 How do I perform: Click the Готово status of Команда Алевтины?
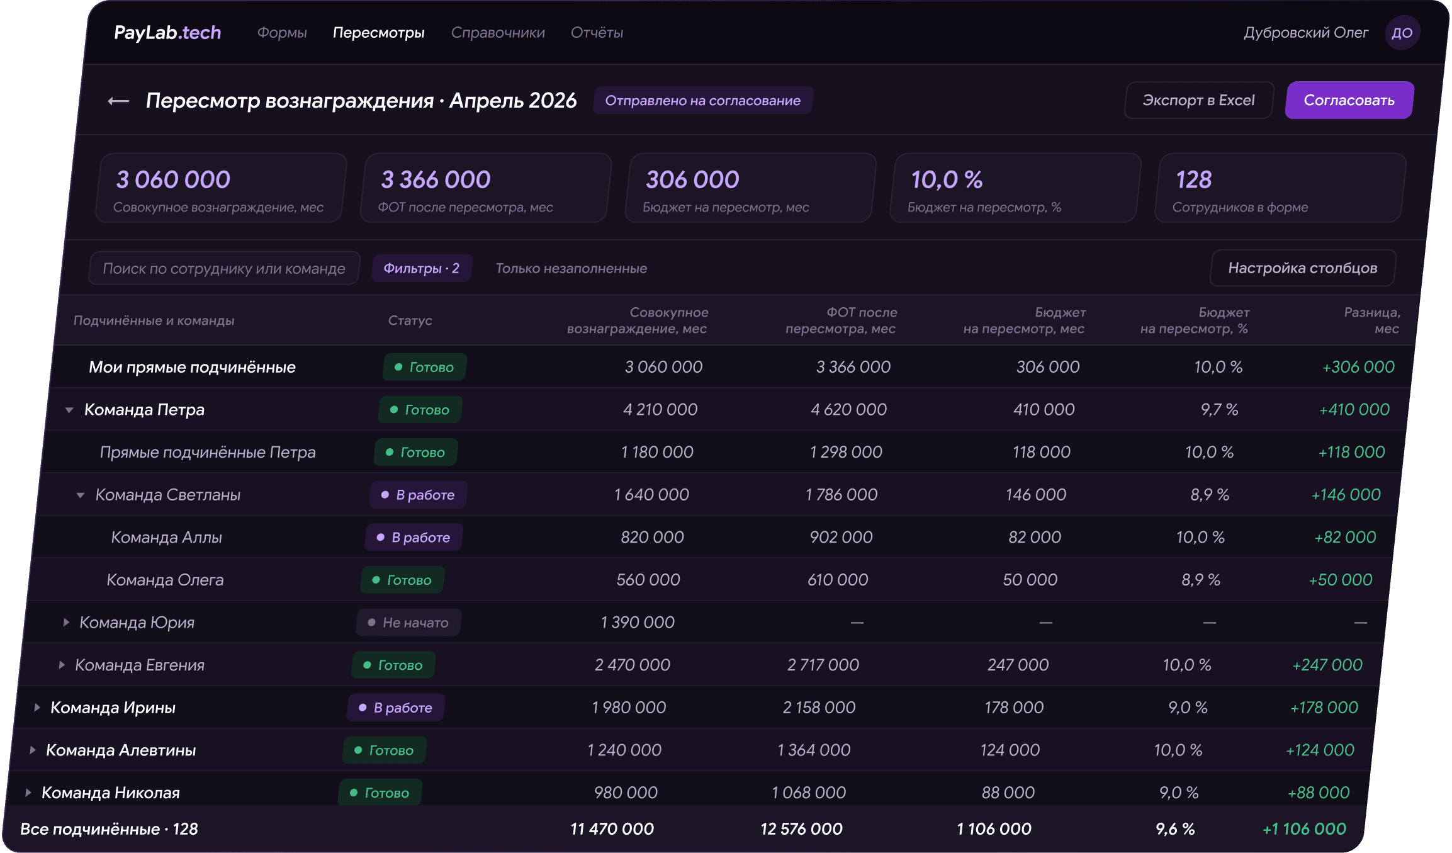click(x=385, y=750)
